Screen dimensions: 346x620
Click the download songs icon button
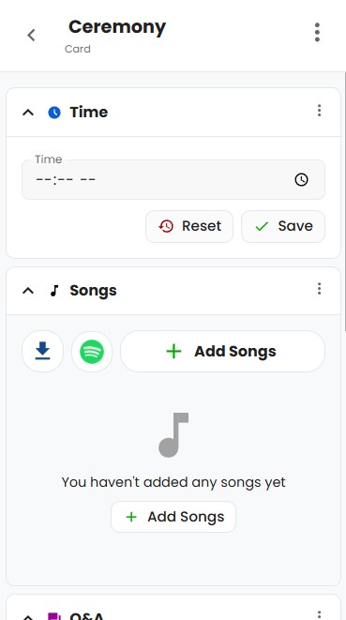click(x=43, y=351)
